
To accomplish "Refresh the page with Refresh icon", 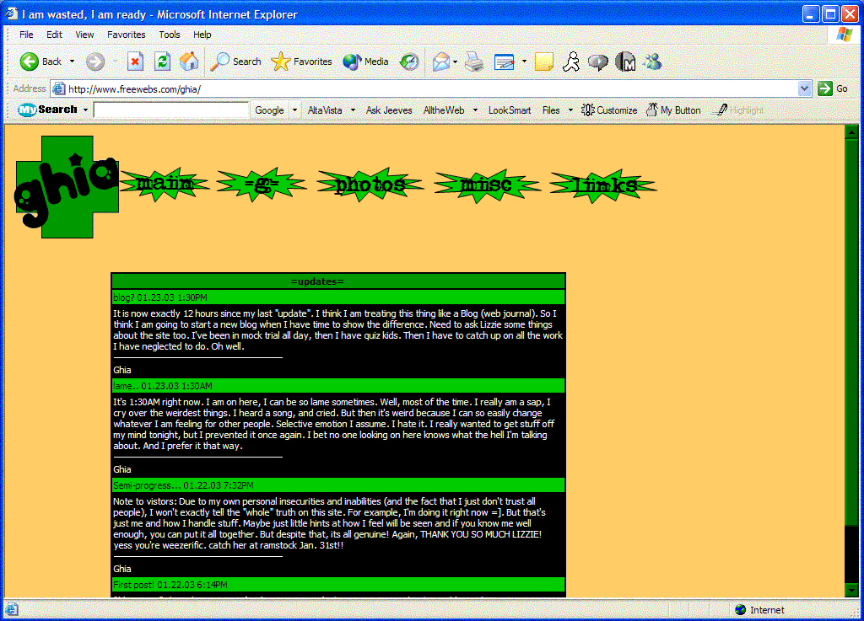I will pyautogui.click(x=162, y=62).
